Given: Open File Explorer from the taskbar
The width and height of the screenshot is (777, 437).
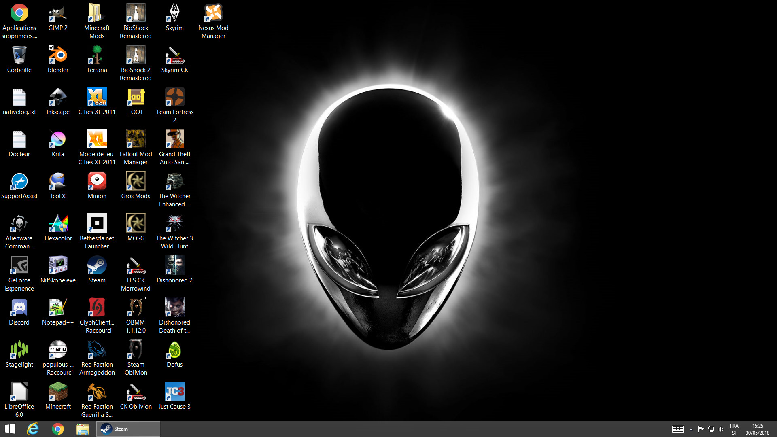Looking at the screenshot, I should (83, 429).
